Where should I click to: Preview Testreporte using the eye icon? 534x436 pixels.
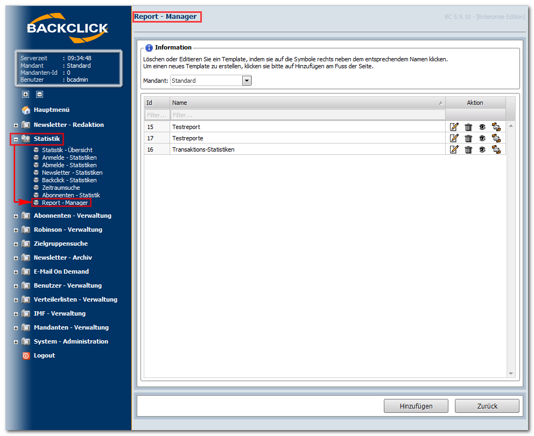click(x=482, y=138)
